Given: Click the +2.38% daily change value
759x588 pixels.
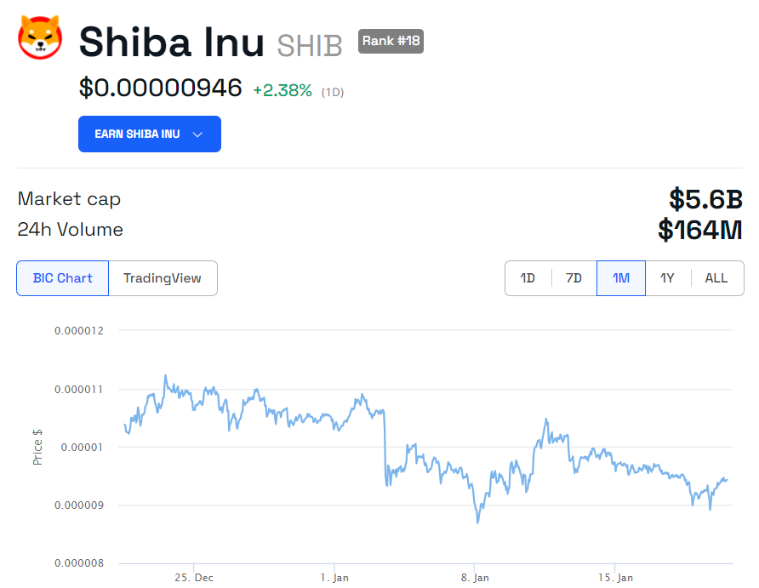Looking at the screenshot, I should (282, 90).
